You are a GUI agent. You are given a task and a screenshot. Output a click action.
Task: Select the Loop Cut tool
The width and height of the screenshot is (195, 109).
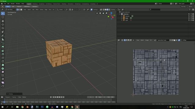pyautogui.click(x=3, y=58)
